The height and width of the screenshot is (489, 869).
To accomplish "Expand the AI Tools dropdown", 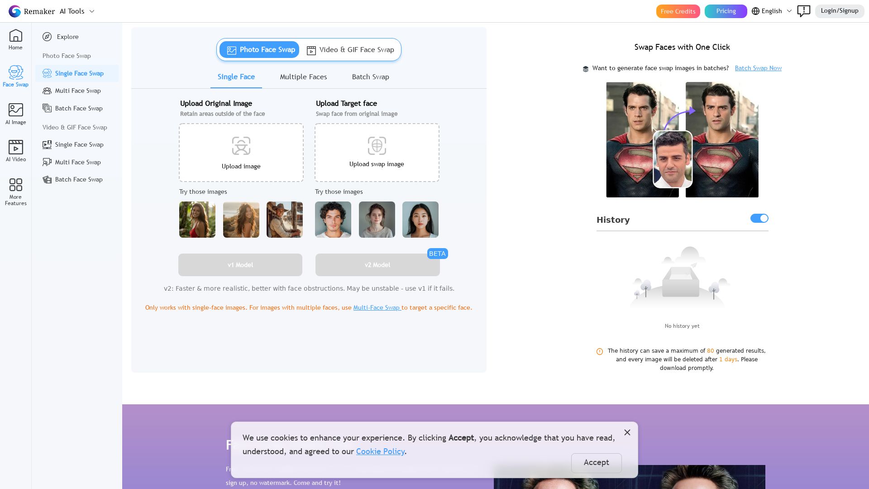I will point(77,11).
